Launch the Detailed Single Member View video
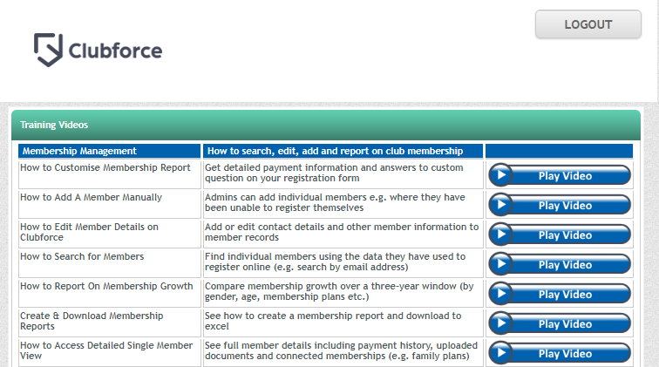This screenshot has width=659, height=367. pyautogui.click(x=559, y=353)
